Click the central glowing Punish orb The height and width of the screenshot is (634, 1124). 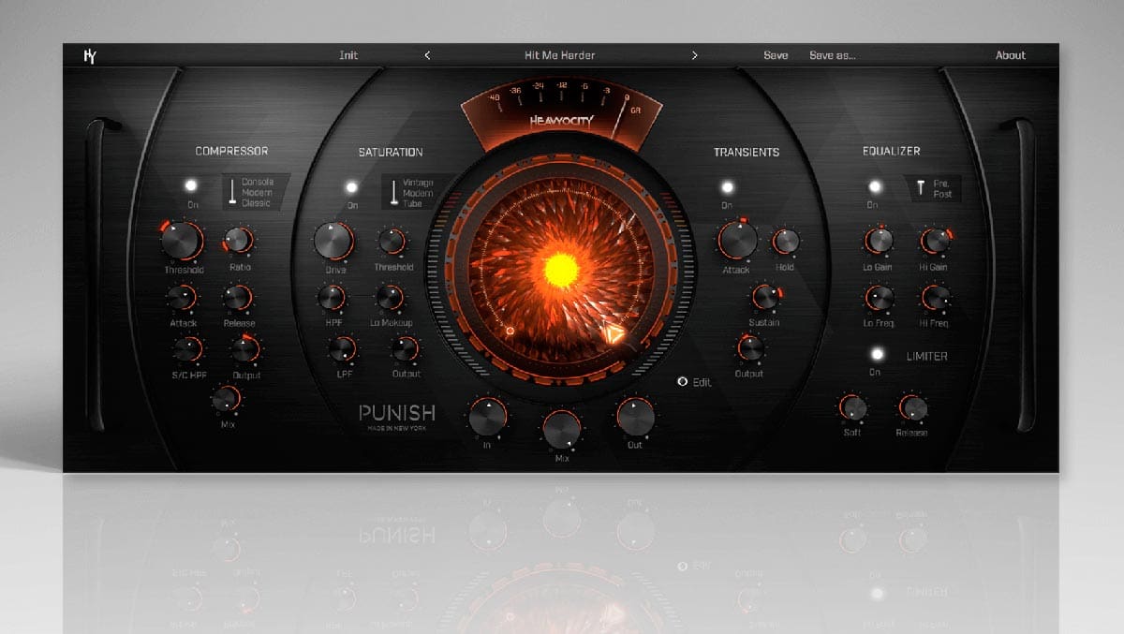point(561,271)
